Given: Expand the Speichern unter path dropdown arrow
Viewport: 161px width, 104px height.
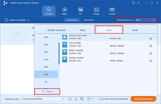Looking at the screenshot, I should tap(64, 99).
